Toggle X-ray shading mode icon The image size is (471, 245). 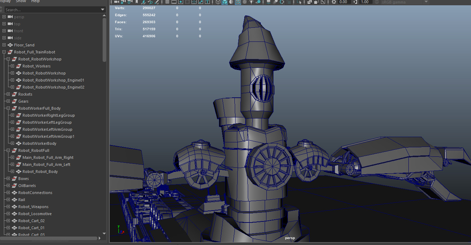tap(310, 2)
